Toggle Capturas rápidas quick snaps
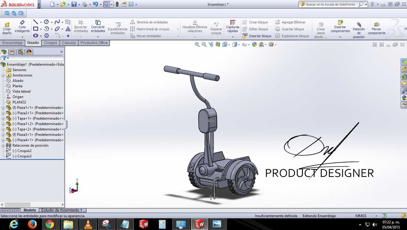 tap(233, 27)
